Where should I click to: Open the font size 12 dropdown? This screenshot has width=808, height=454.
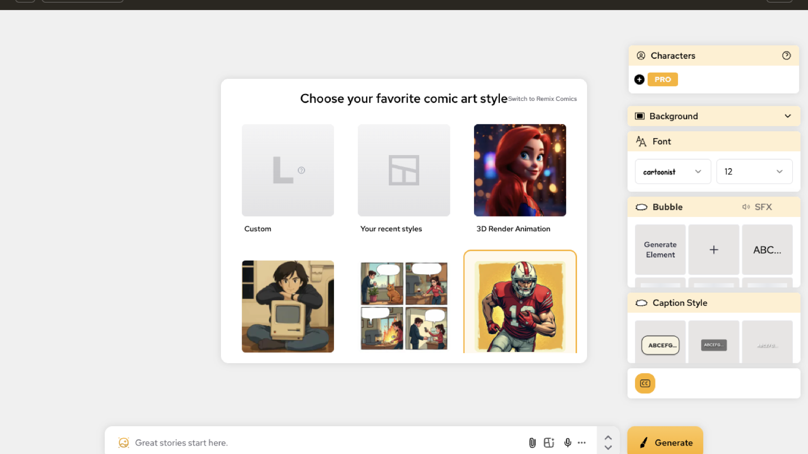(754, 172)
